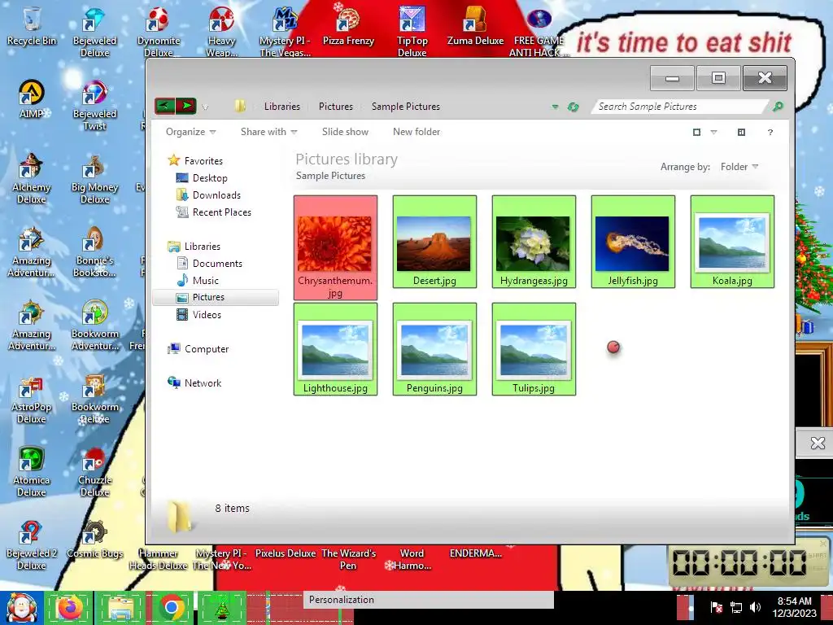Expand the address bar history dropdown

pos(555,107)
